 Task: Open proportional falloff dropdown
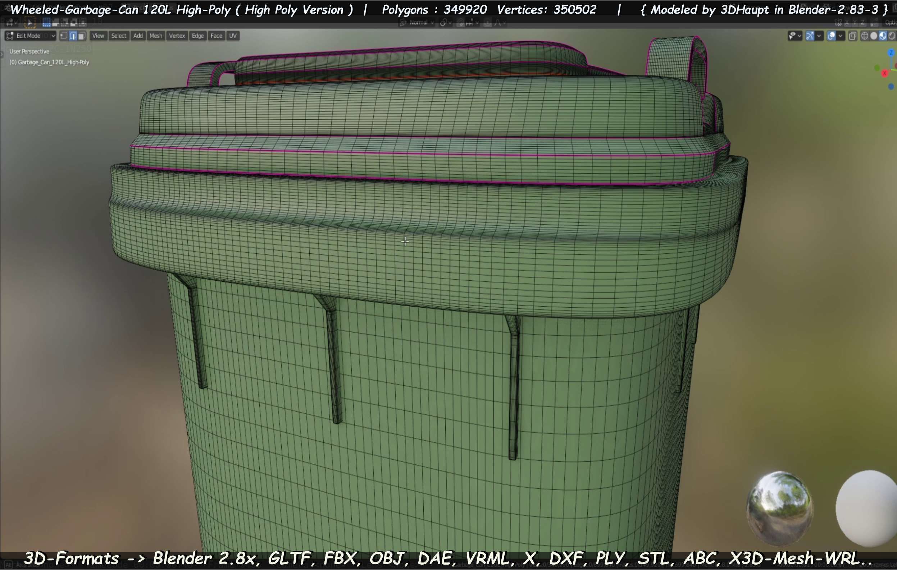tap(500, 23)
